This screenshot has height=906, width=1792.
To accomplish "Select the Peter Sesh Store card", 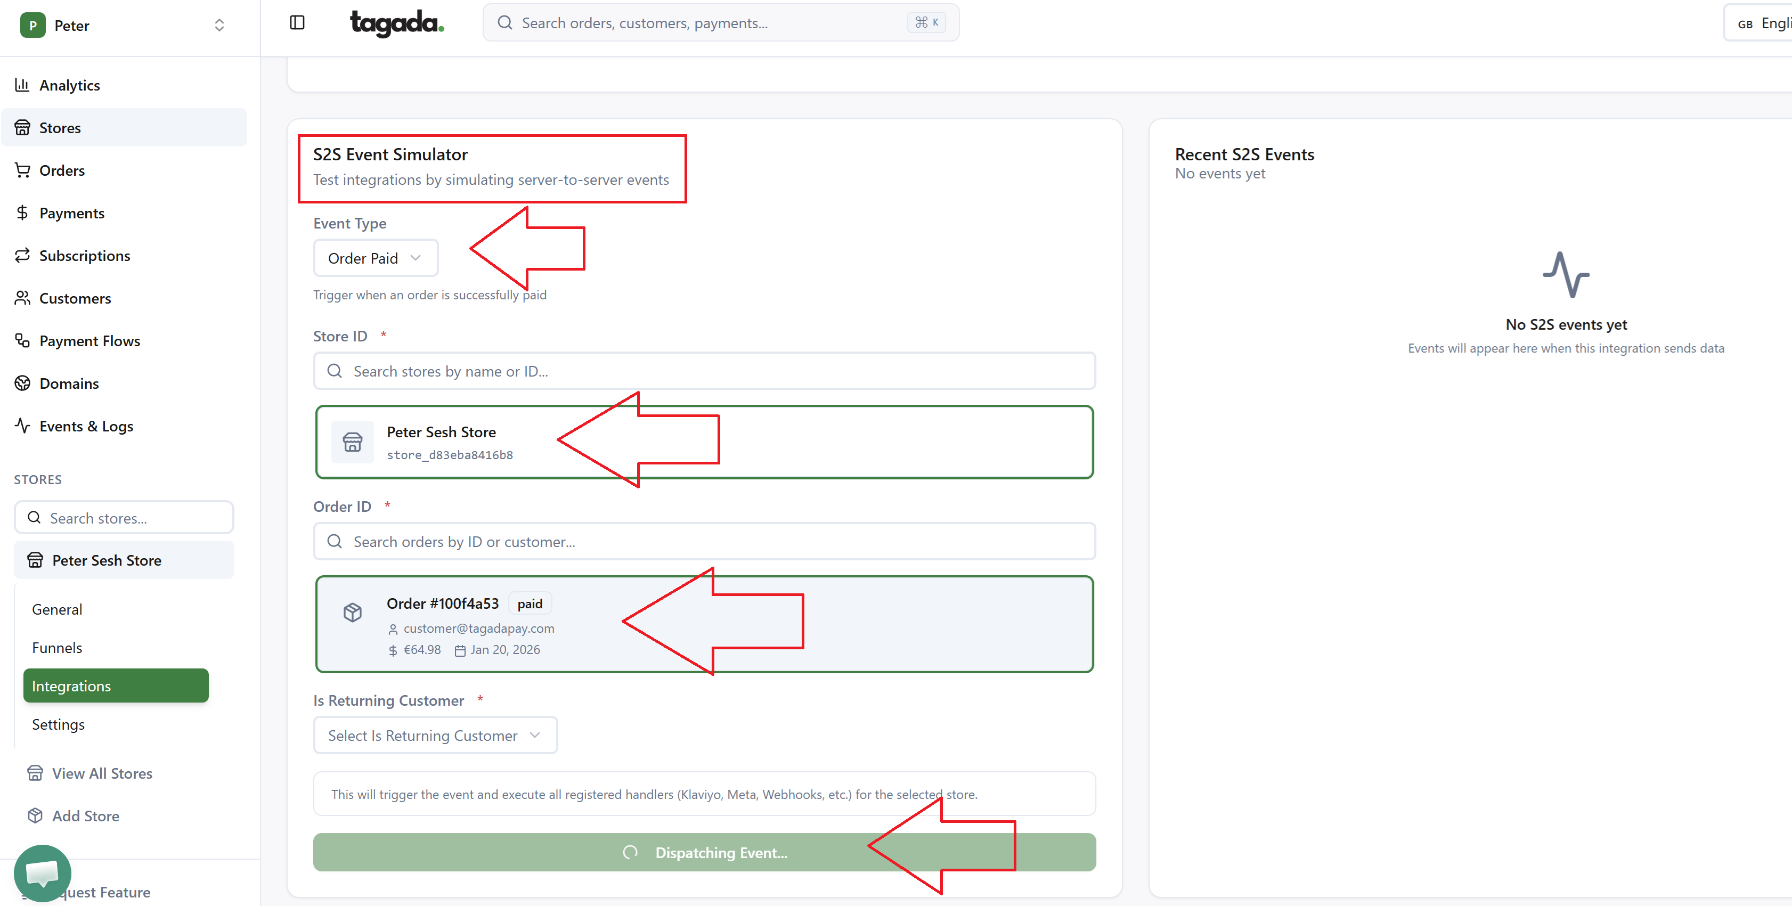I will tap(704, 442).
